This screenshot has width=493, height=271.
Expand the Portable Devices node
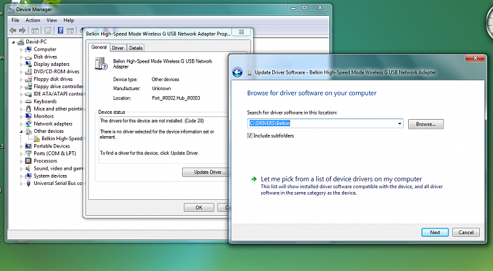pos(22,147)
